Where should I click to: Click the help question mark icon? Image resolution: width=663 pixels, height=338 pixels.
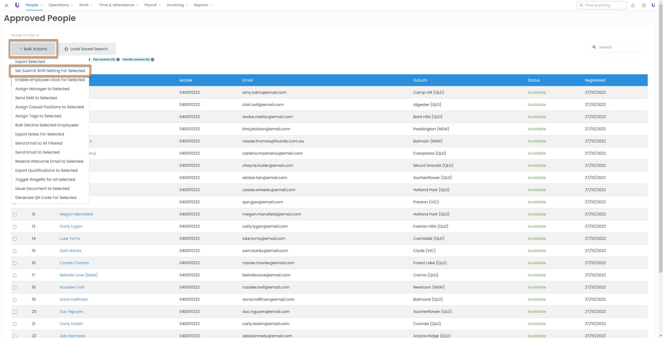click(x=644, y=5)
